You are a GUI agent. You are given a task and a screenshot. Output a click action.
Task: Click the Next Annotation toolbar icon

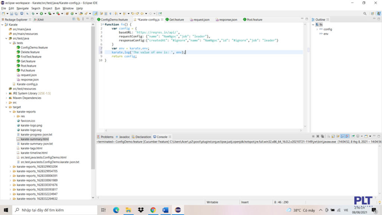click(x=115, y=14)
